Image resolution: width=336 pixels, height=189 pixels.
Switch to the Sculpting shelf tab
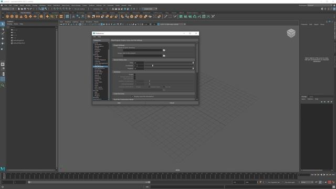36,13
